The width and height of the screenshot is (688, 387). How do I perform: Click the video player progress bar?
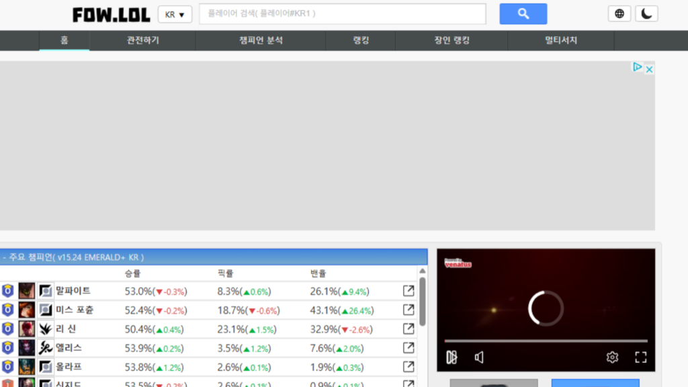pos(546,341)
